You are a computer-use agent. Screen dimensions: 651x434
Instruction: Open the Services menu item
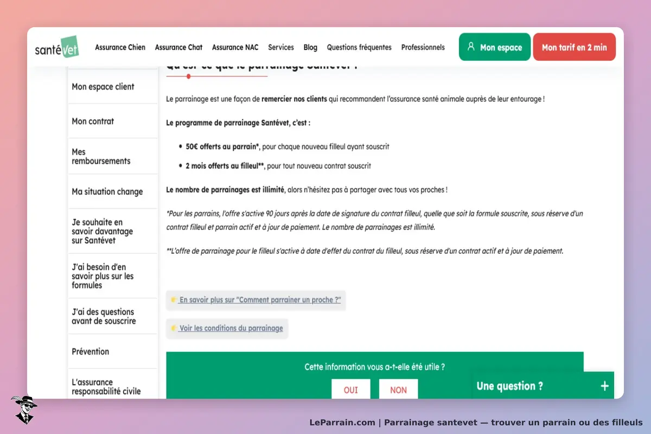click(281, 47)
